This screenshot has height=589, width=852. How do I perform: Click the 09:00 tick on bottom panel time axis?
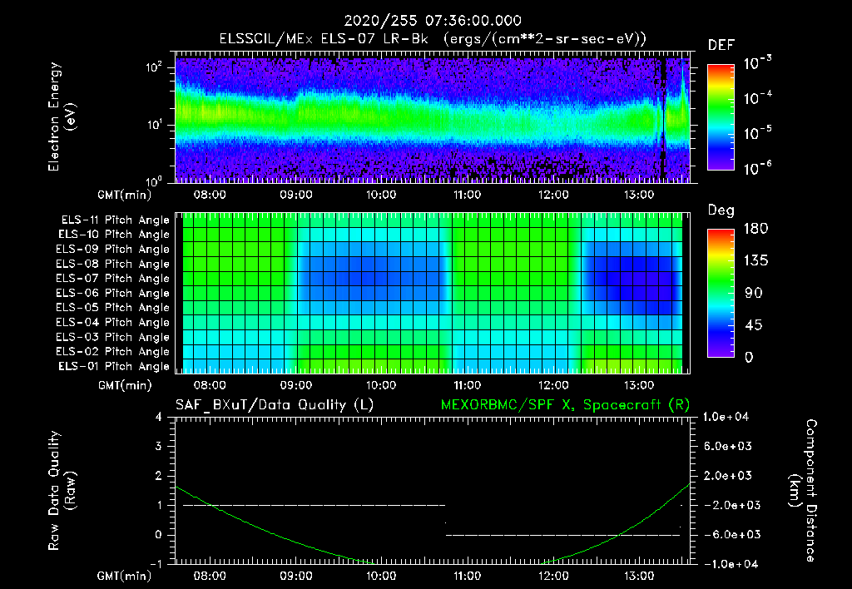[295, 576]
